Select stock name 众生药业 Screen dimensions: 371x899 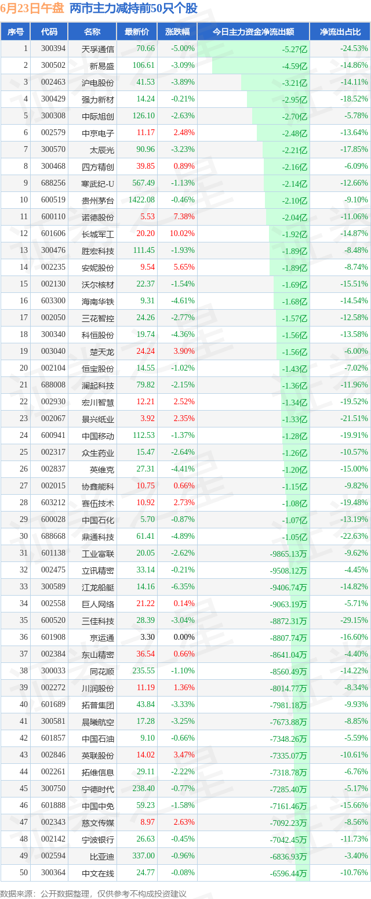point(98,452)
